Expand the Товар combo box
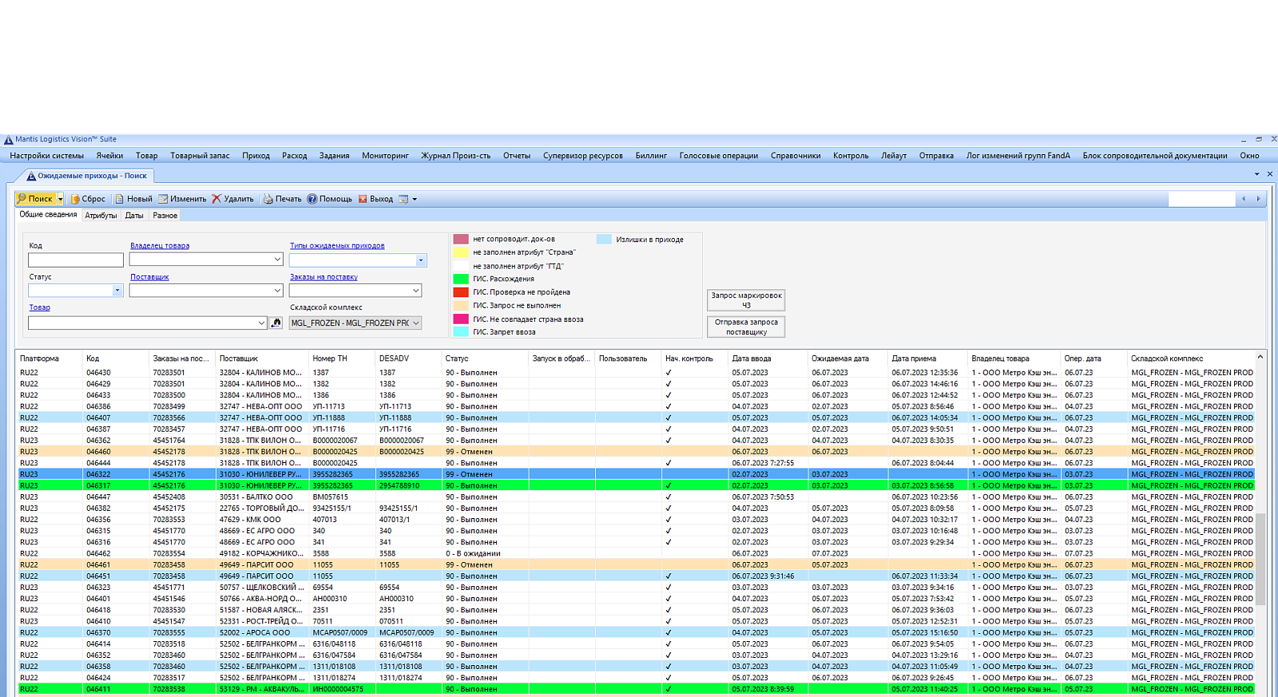The height and width of the screenshot is (697, 1278). point(261,323)
